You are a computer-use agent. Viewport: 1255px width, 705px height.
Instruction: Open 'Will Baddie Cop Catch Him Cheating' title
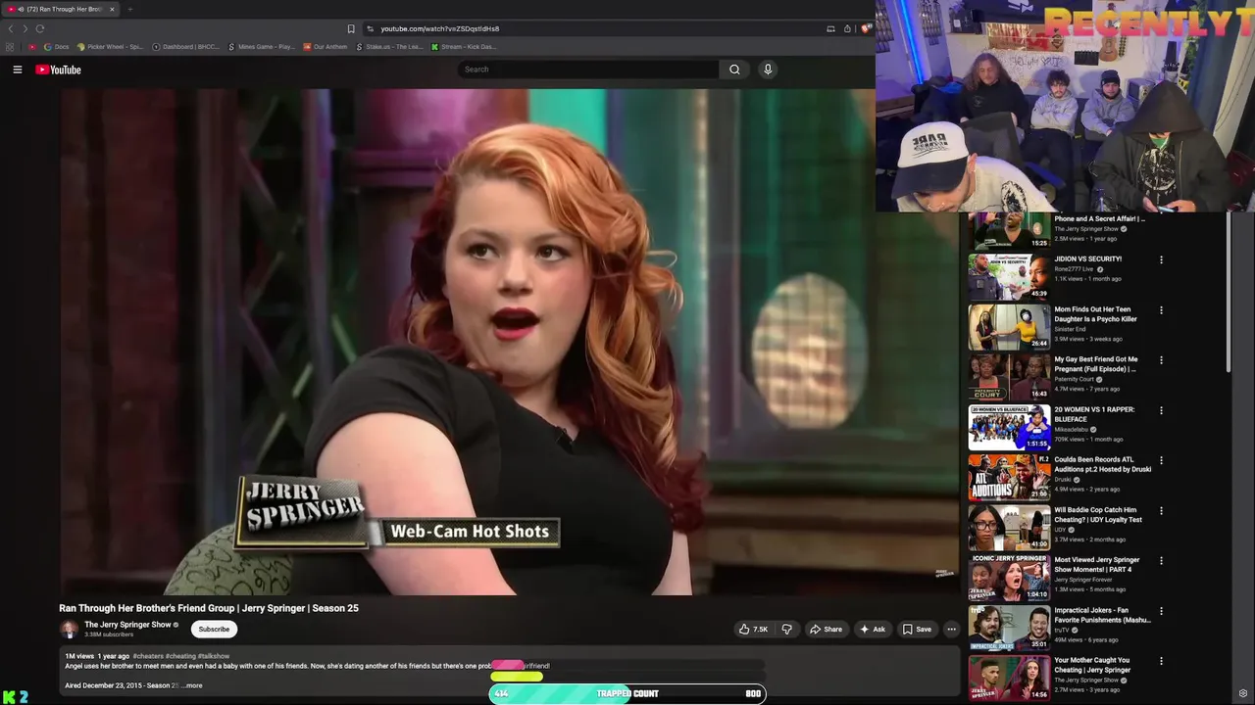click(x=1098, y=514)
